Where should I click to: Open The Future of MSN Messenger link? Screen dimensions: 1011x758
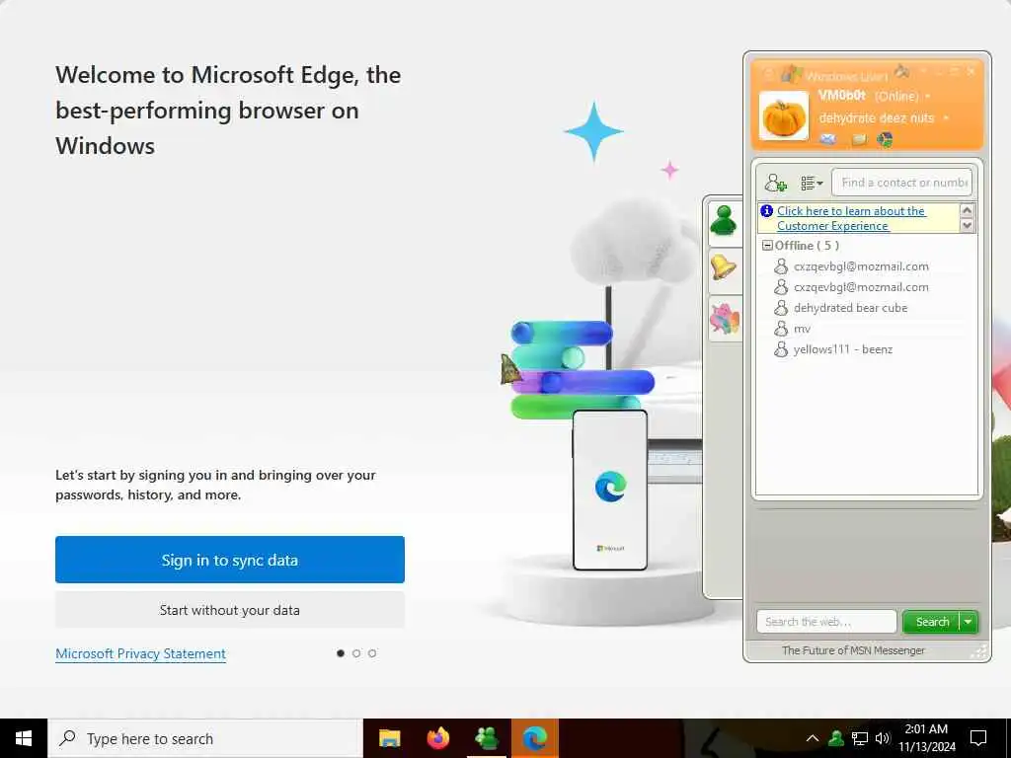point(853,651)
